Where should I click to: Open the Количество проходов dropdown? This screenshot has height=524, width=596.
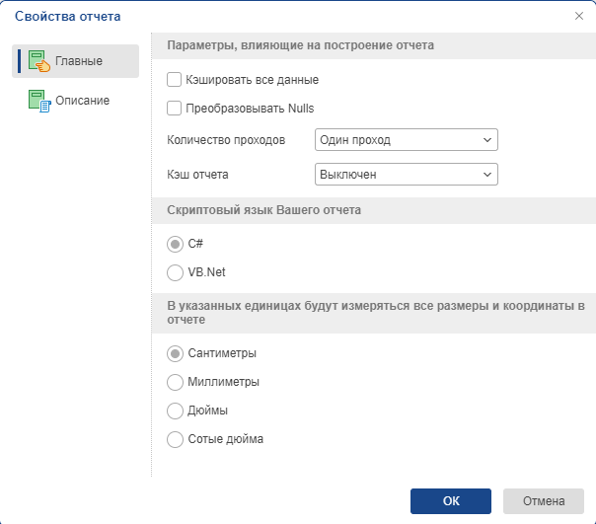point(407,140)
